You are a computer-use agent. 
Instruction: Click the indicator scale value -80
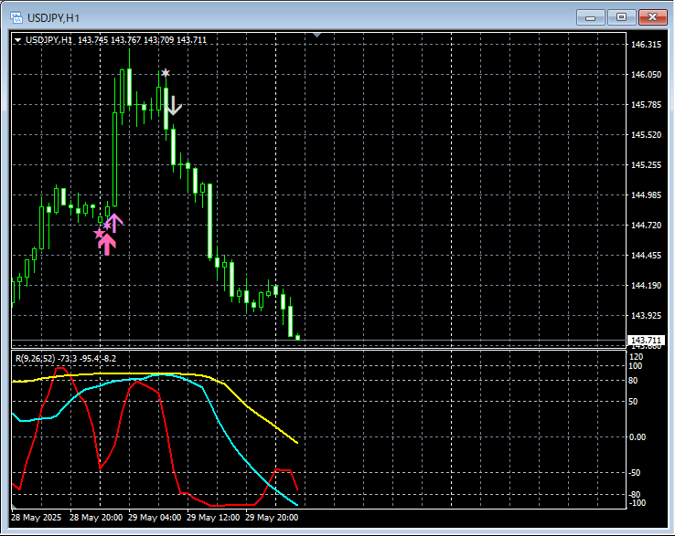[x=634, y=494]
